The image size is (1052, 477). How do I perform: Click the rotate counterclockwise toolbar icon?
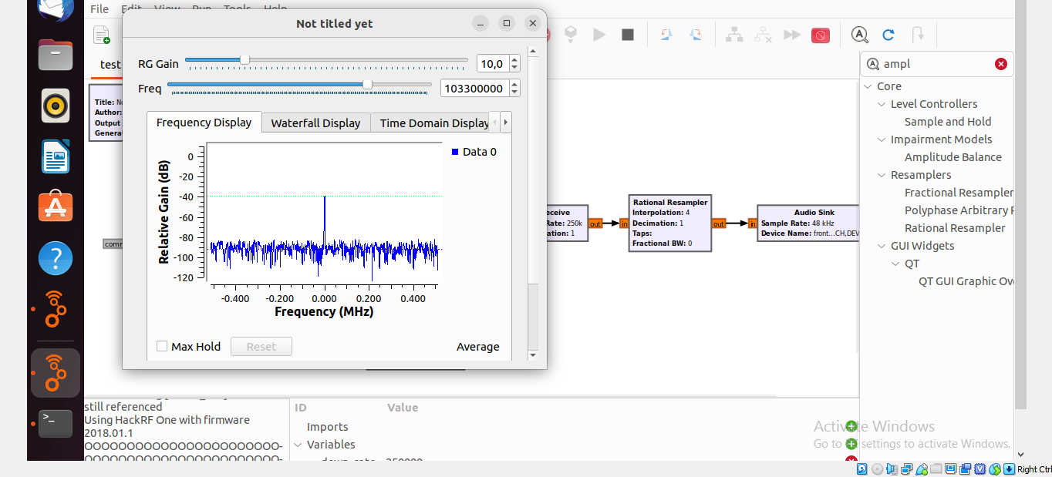[x=668, y=34]
